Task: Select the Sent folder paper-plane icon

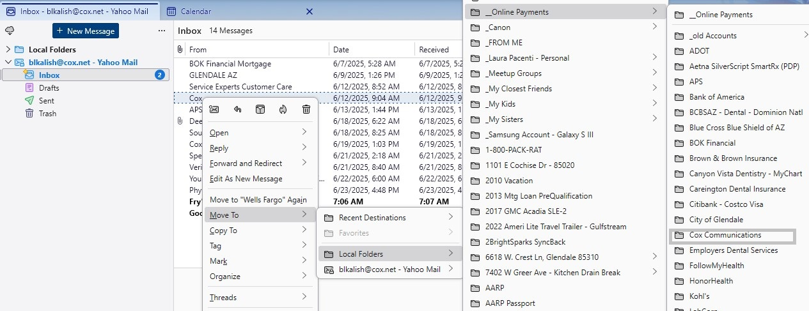Action: pos(29,100)
